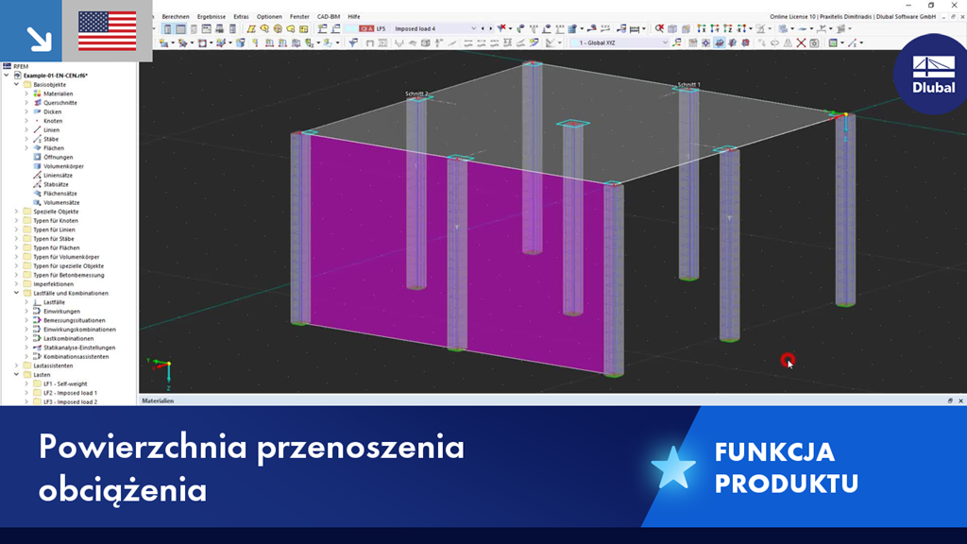The height and width of the screenshot is (544, 967).
Task: Select LF2 - Imposed load 1 item
Action: click(70, 393)
